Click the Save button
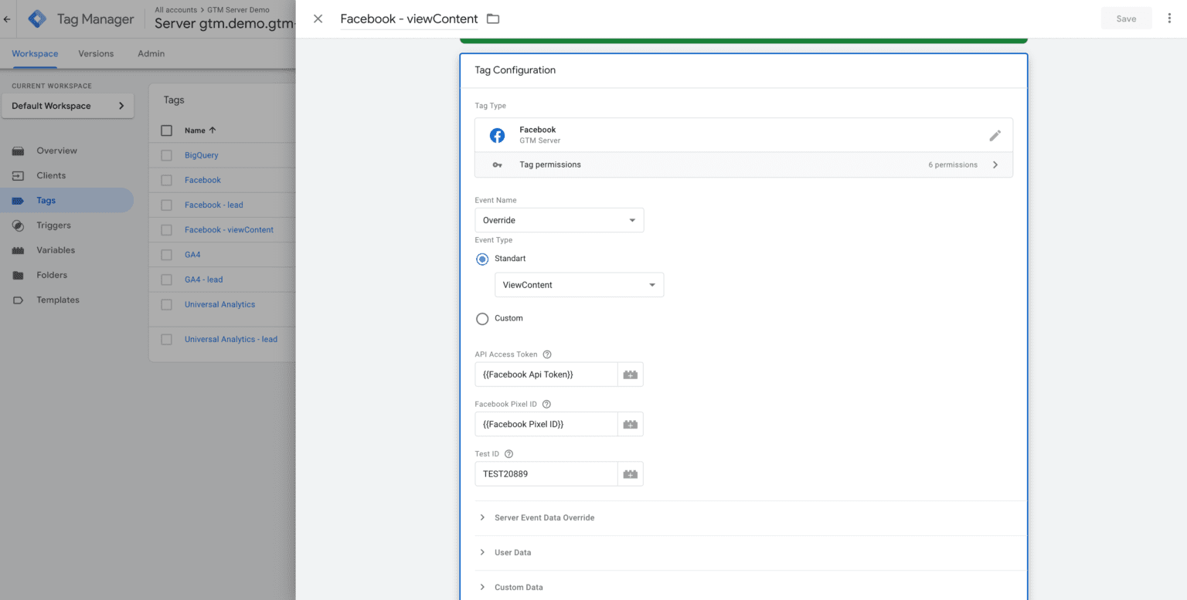Image resolution: width=1187 pixels, height=600 pixels. (x=1126, y=19)
